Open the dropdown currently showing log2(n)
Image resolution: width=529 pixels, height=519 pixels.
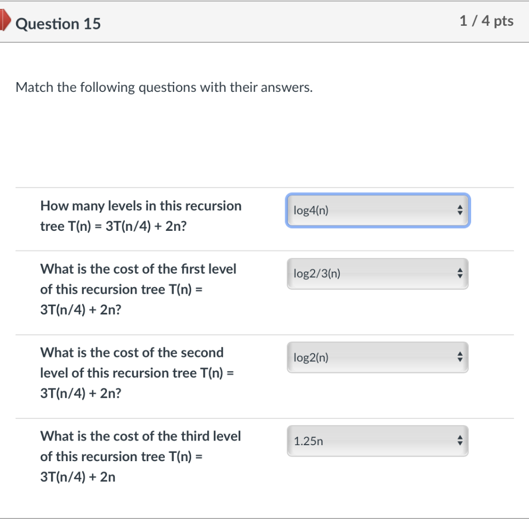click(x=378, y=357)
